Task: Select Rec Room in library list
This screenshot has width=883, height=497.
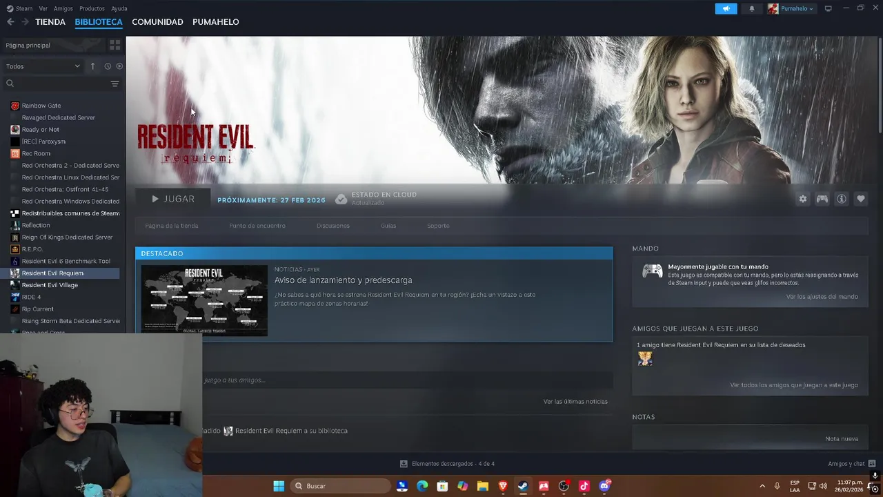Action: tap(36, 153)
